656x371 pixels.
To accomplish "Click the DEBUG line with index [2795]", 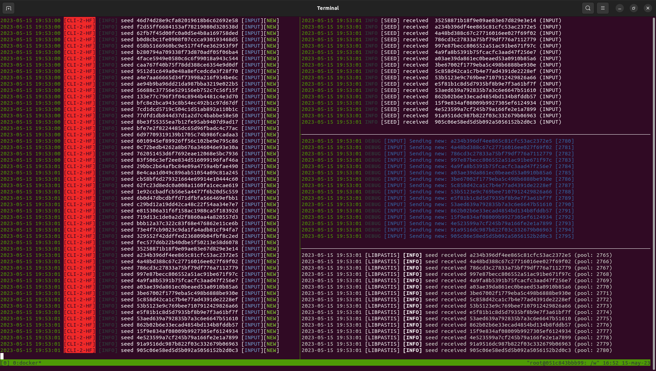I will (x=438, y=236).
